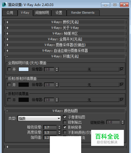Screen dimensions: 131x153
Task: Collapse the V-Ray:: 颜色贴图 rollout
Action: (x=65, y=111)
